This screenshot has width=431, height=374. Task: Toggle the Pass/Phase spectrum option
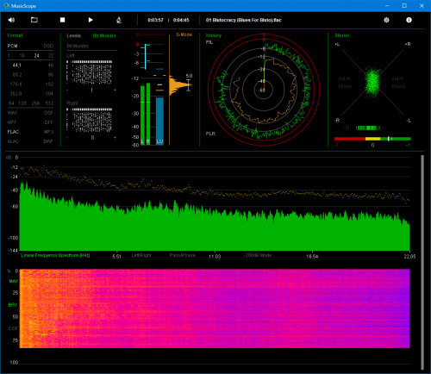pos(182,255)
